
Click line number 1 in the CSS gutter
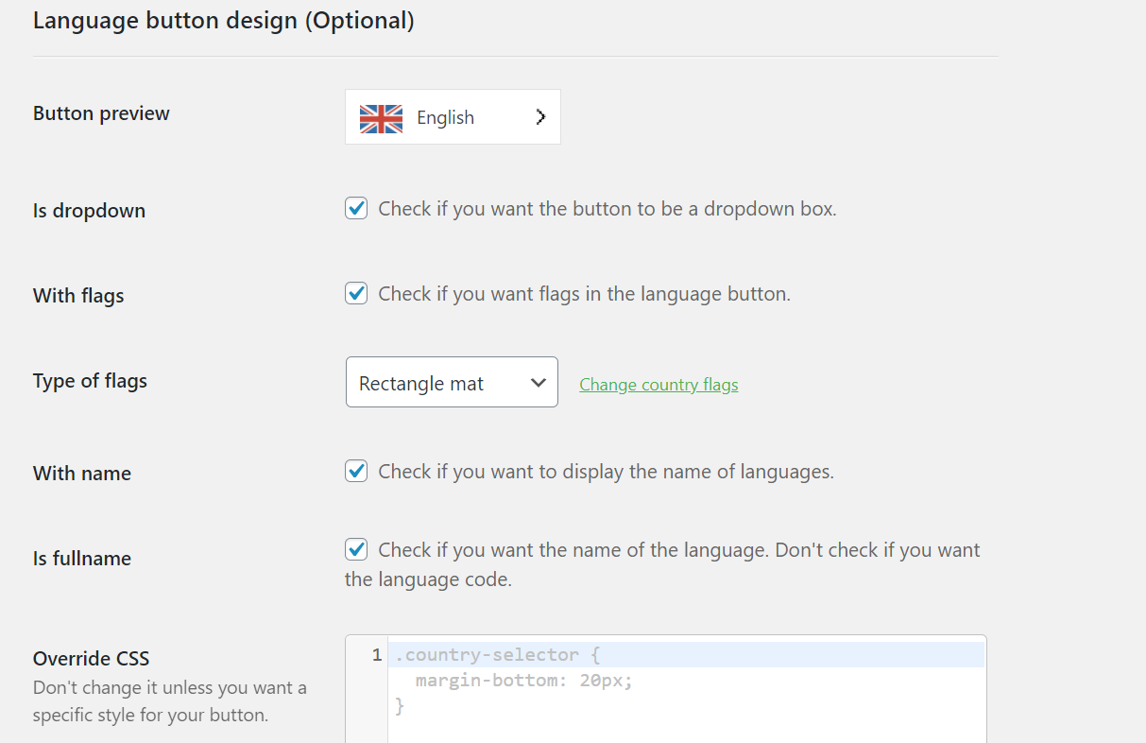coord(376,655)
